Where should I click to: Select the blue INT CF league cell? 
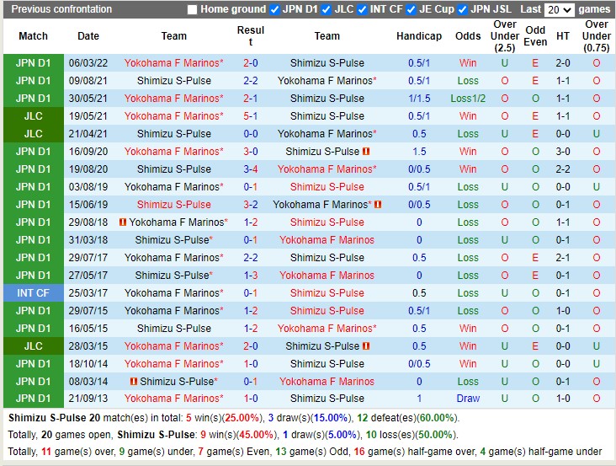pyautogui.click(x=33, y=293)
